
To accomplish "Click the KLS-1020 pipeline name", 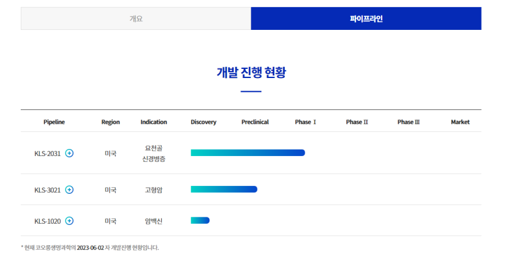I will click(47, 221).
